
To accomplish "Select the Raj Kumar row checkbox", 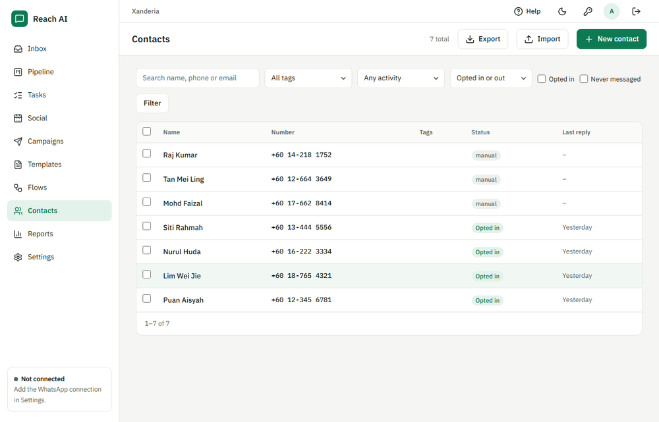I will (147, 153).
